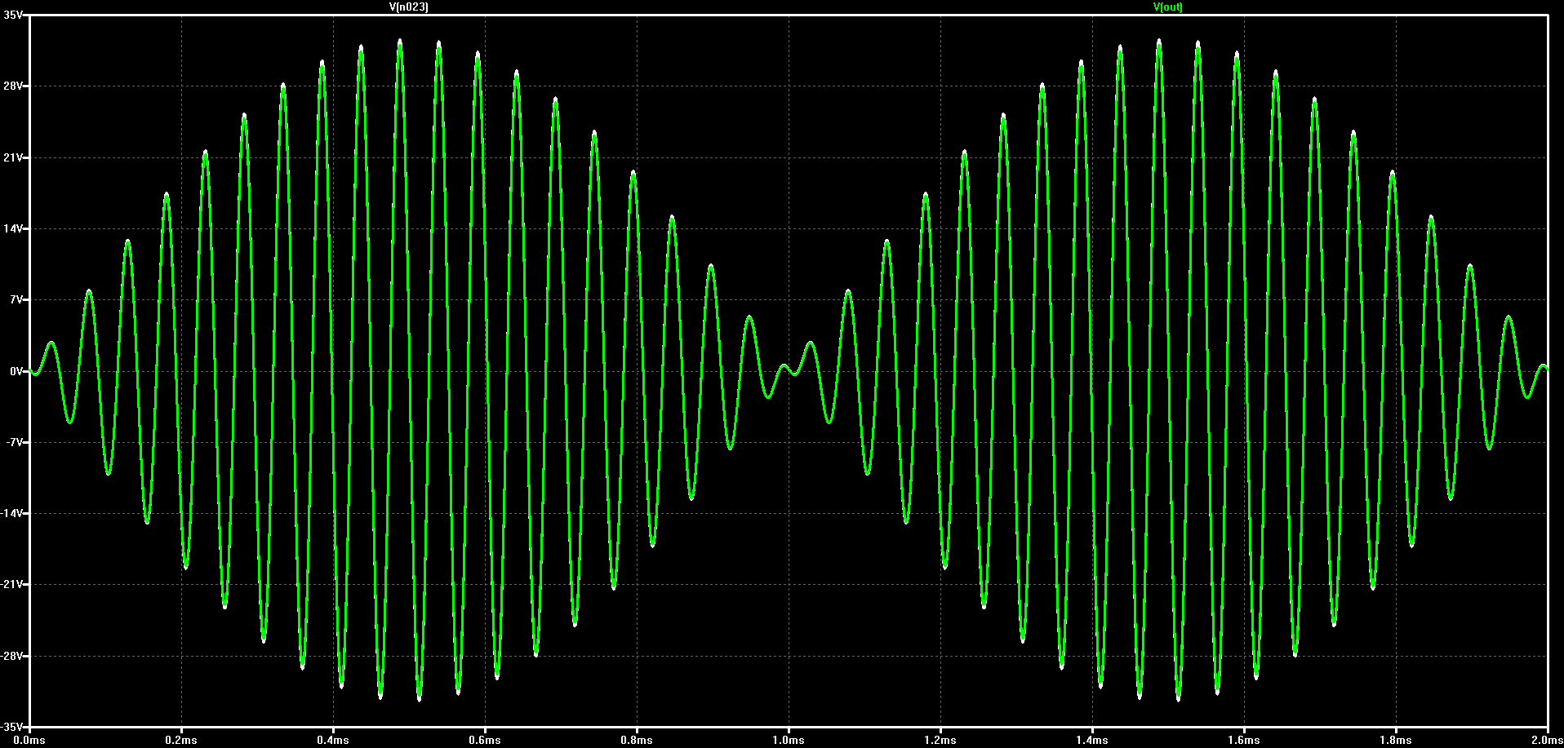Viewport: 1564px width, 748px height.
Task: Click the 35V vertical axis label
Action: 14,15
